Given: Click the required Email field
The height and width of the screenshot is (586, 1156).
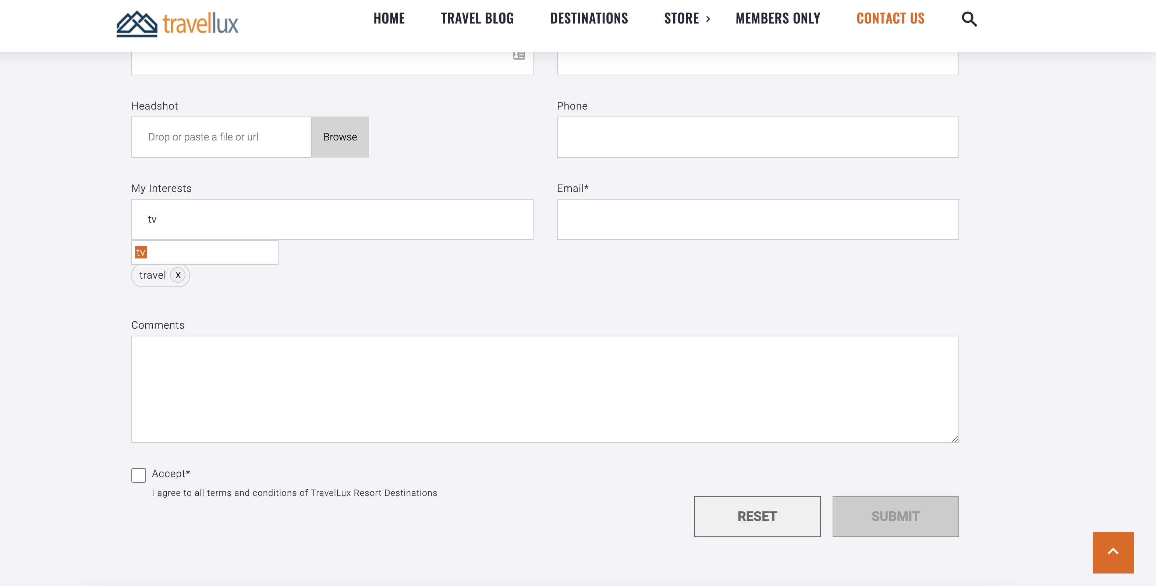Looking at the screenshot, I should click(x=758, y=219).
